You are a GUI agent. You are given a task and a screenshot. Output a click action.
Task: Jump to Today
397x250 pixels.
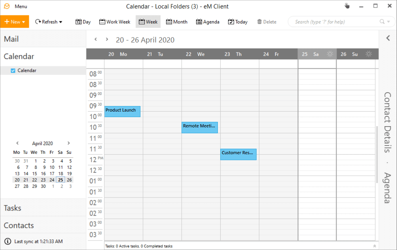(238, 22)
